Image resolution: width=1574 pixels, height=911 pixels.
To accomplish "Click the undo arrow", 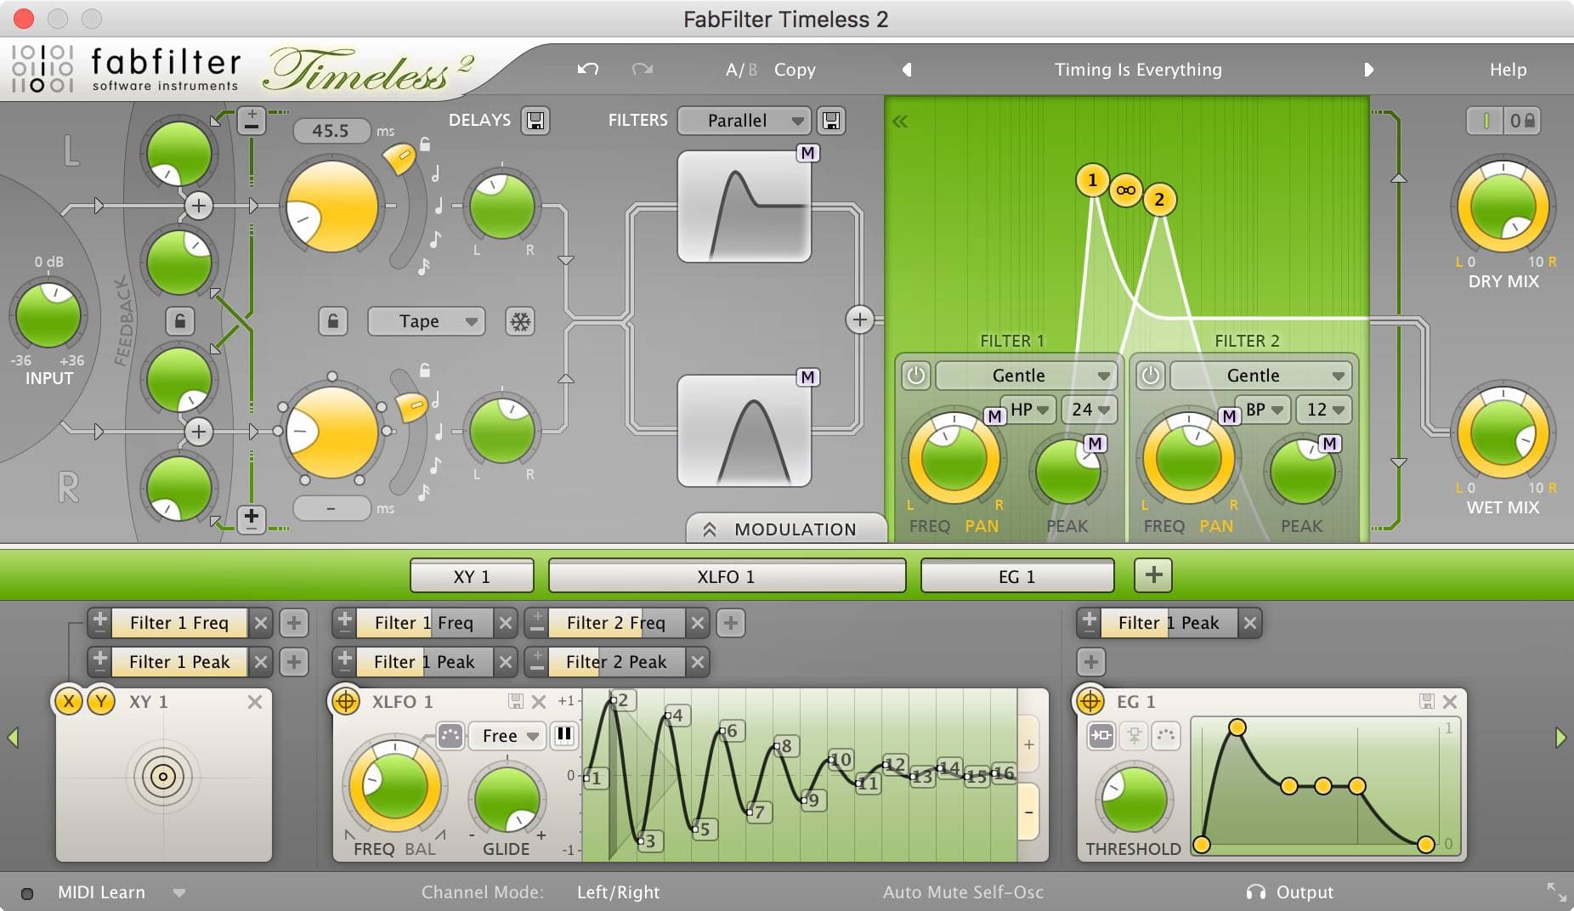I will point(586,70).
